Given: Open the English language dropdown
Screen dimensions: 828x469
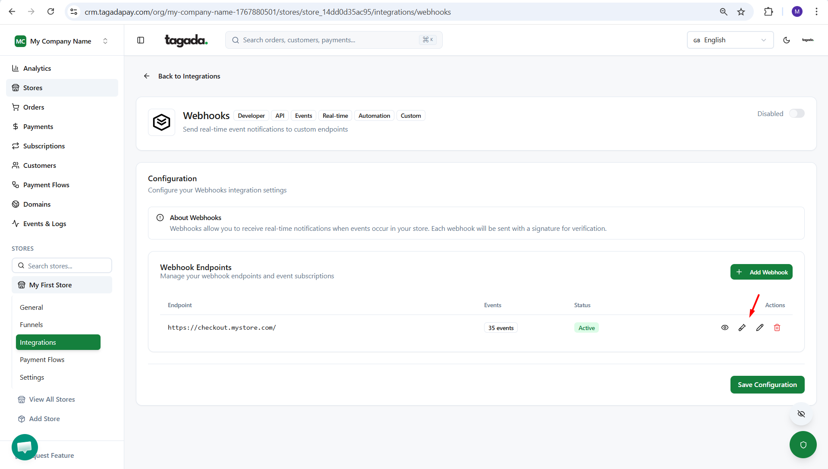Looking at the screenshot, I should (730, 40).
